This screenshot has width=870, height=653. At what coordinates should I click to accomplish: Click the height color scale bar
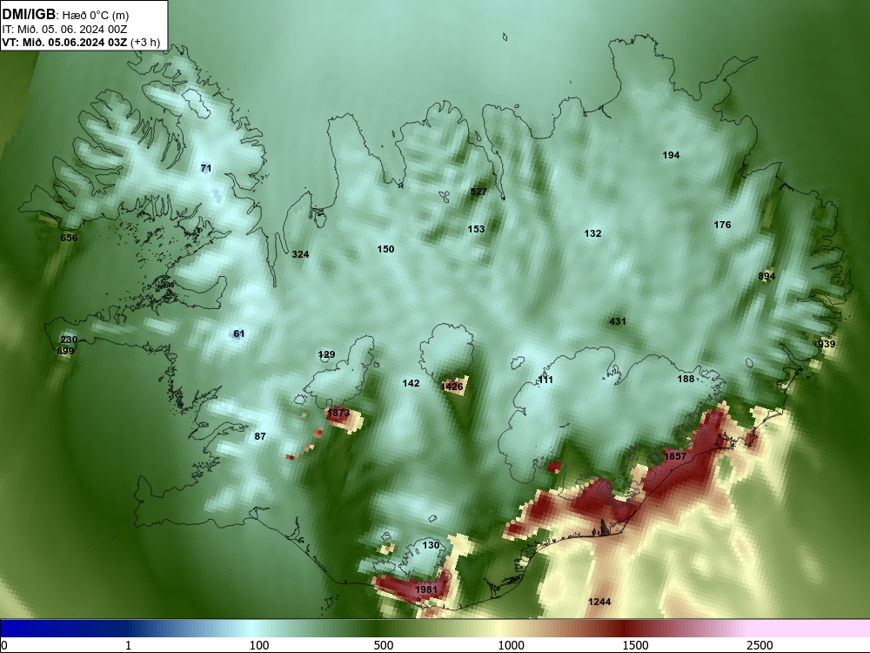click(435, 629)
